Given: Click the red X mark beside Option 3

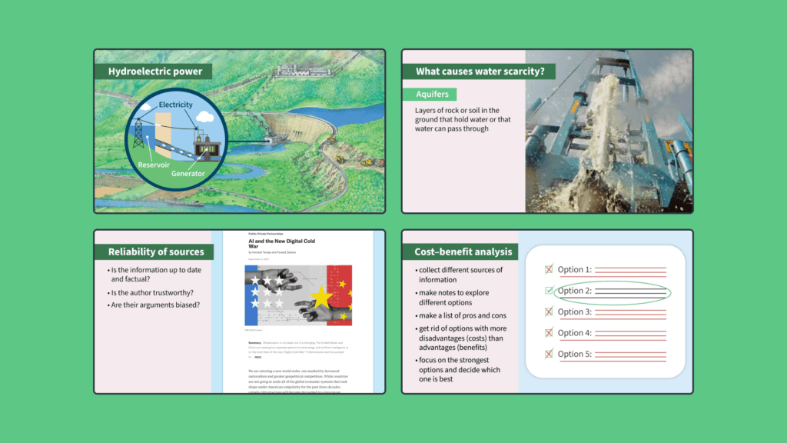Looking at the screenshot, I should 548,312.
